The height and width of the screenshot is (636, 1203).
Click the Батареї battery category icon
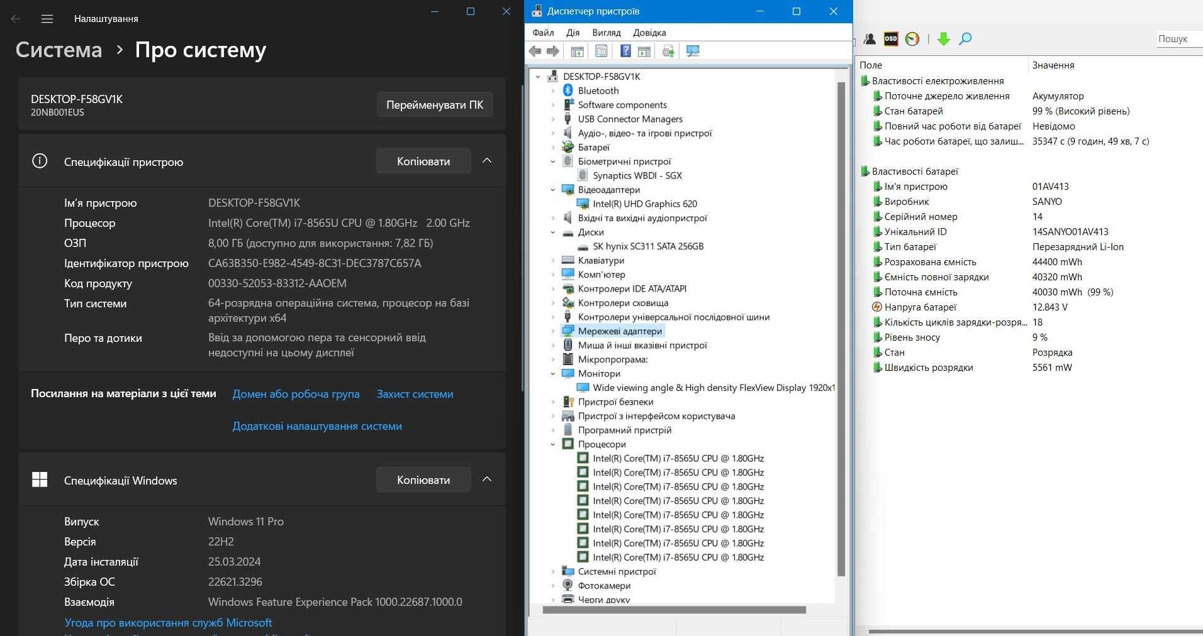pos(568,147)
